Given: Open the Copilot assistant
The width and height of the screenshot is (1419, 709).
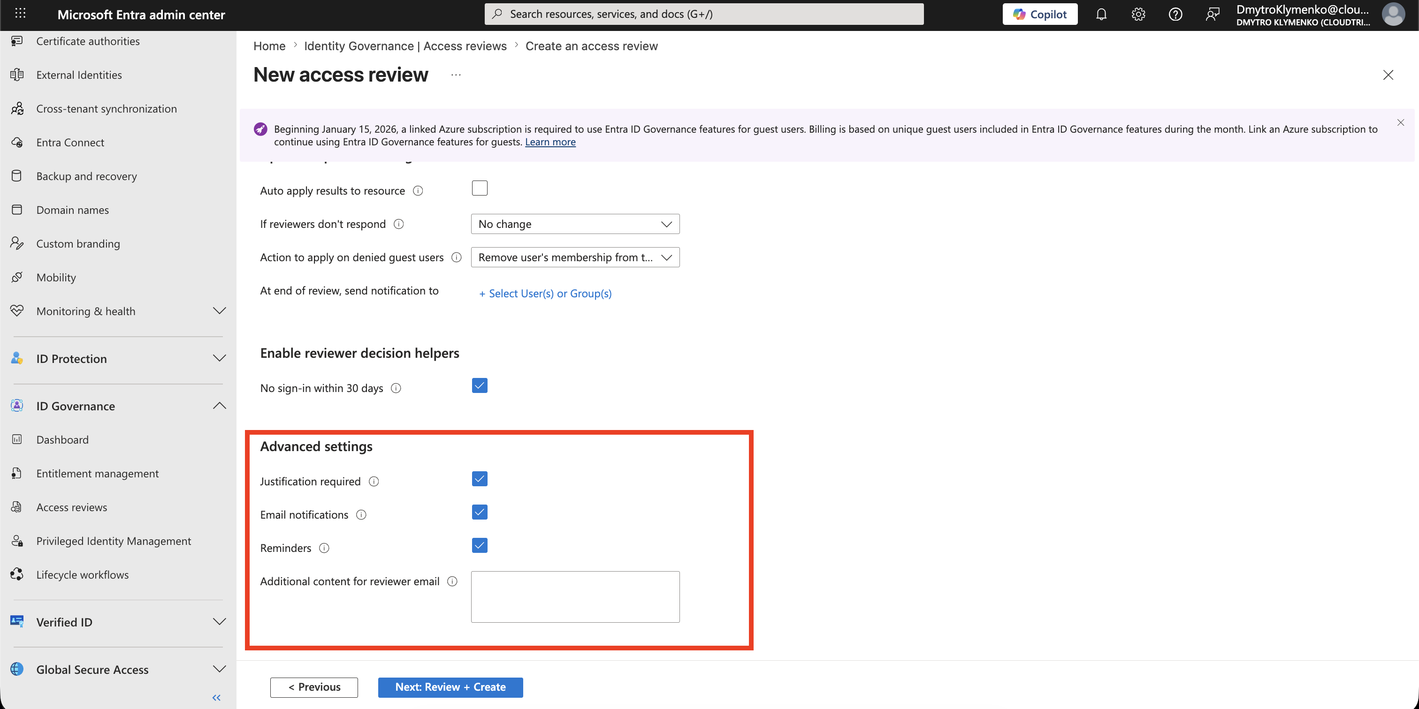Looking at the screenshot, I should click(1039, 15).
